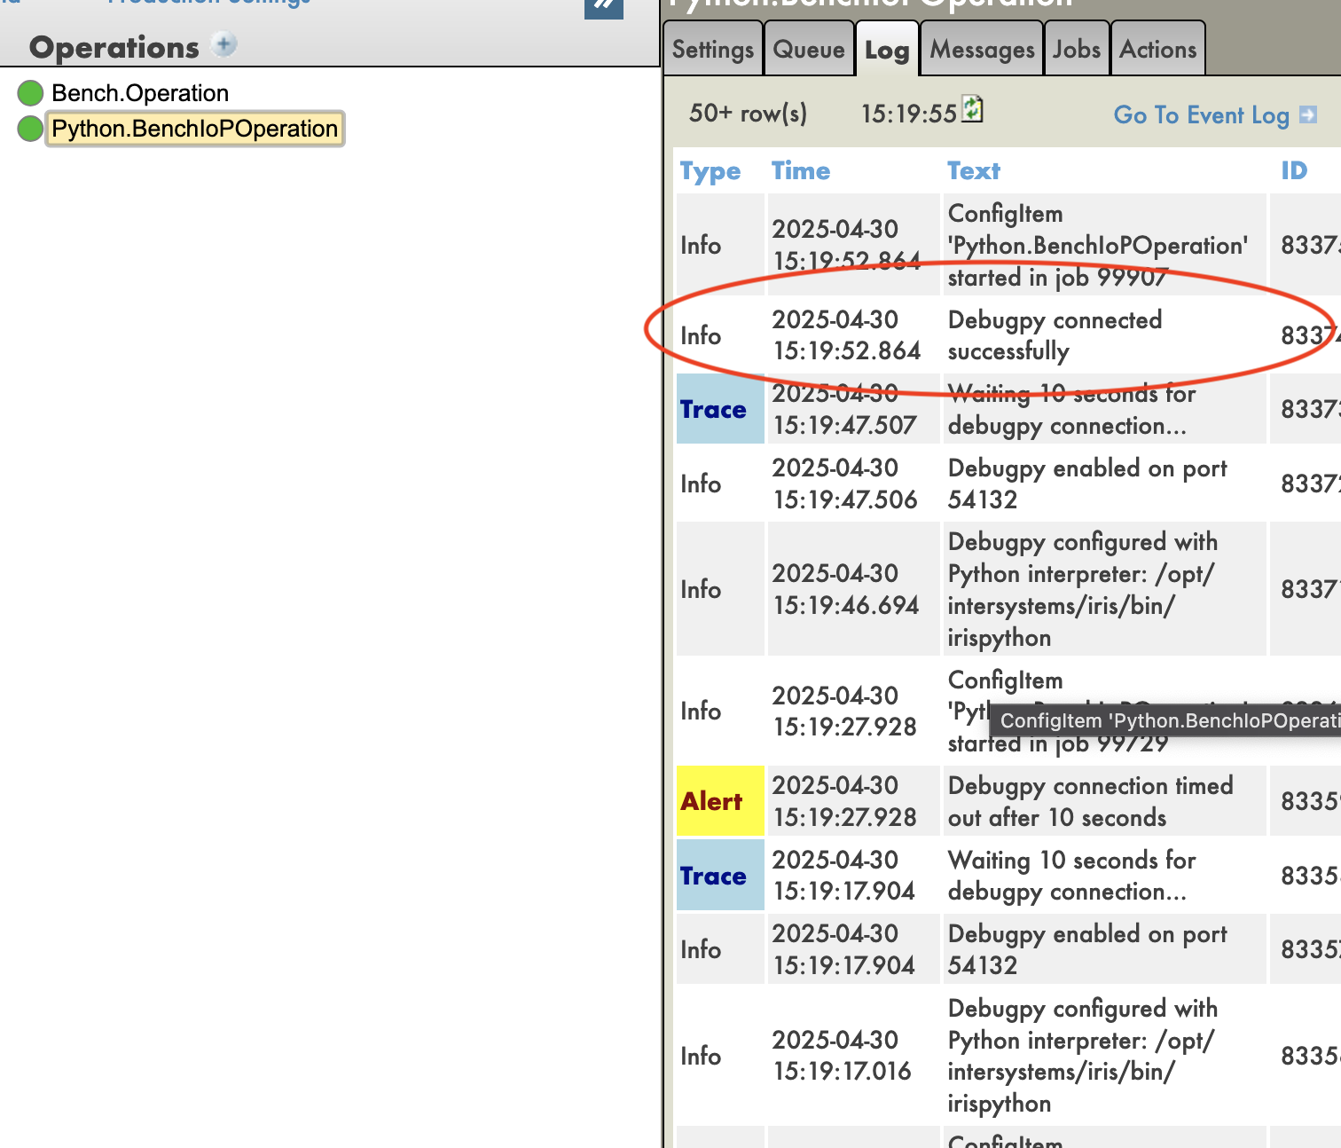
Task: Follow the Go To Event Log link
Action: click(x=1201, y=115)
